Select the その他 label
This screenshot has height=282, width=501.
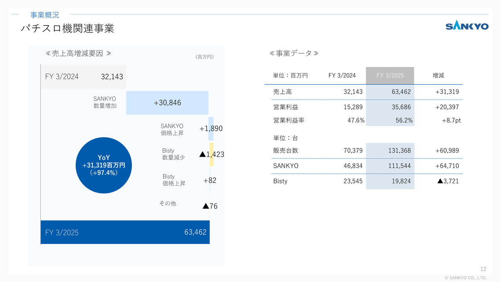click(168, 203)
